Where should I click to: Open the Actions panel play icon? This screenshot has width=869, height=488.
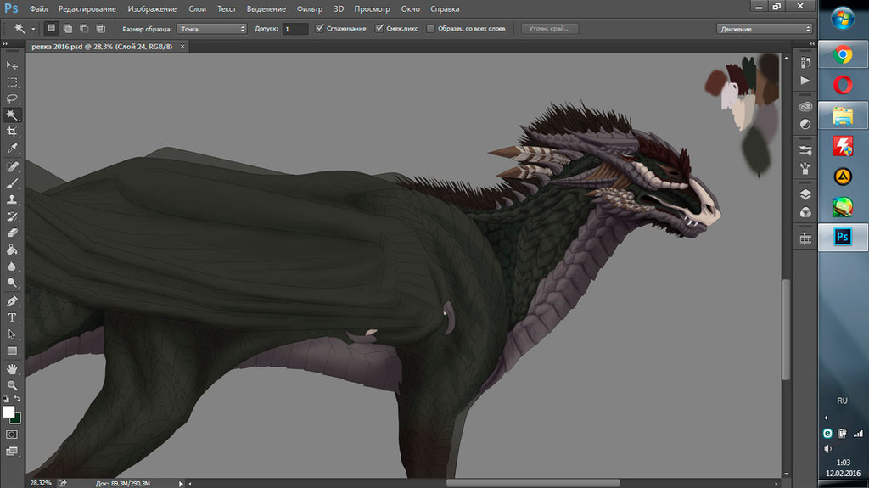(x=805, y=81)
